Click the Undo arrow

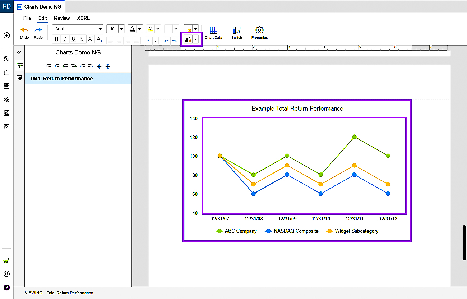pyautogui.click(x=24, y=33)
